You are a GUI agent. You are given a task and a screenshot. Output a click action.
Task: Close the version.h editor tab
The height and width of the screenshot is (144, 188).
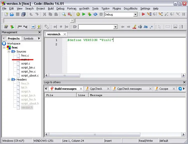(x=65, y=34)
